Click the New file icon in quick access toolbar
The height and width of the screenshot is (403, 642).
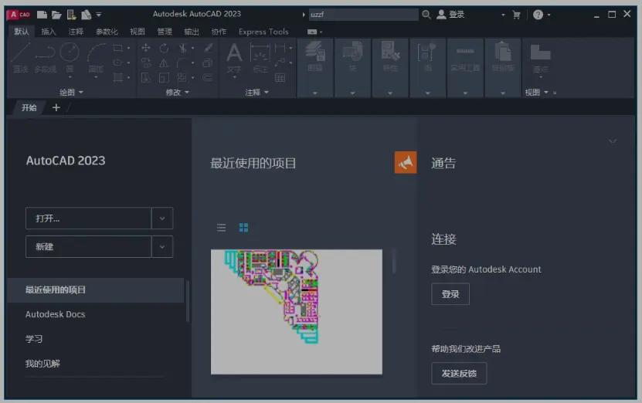click(x=42, y=15)
